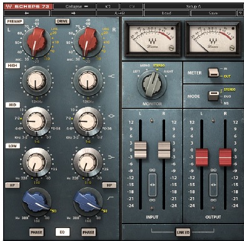Image resolution: width=244 pixels, height=241 pixels.
Task: Toggle the EQ bypass button
Action: click(x=63, y=232)
